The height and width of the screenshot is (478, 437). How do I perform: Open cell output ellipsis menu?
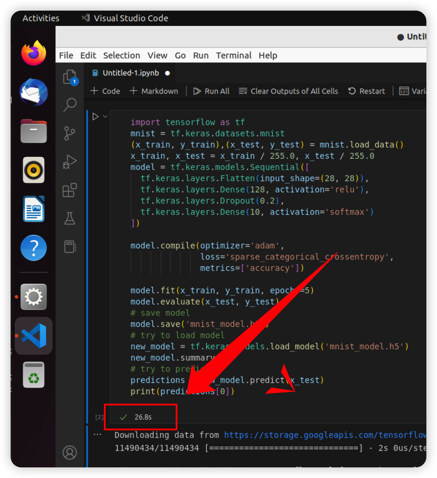point(97,435)
